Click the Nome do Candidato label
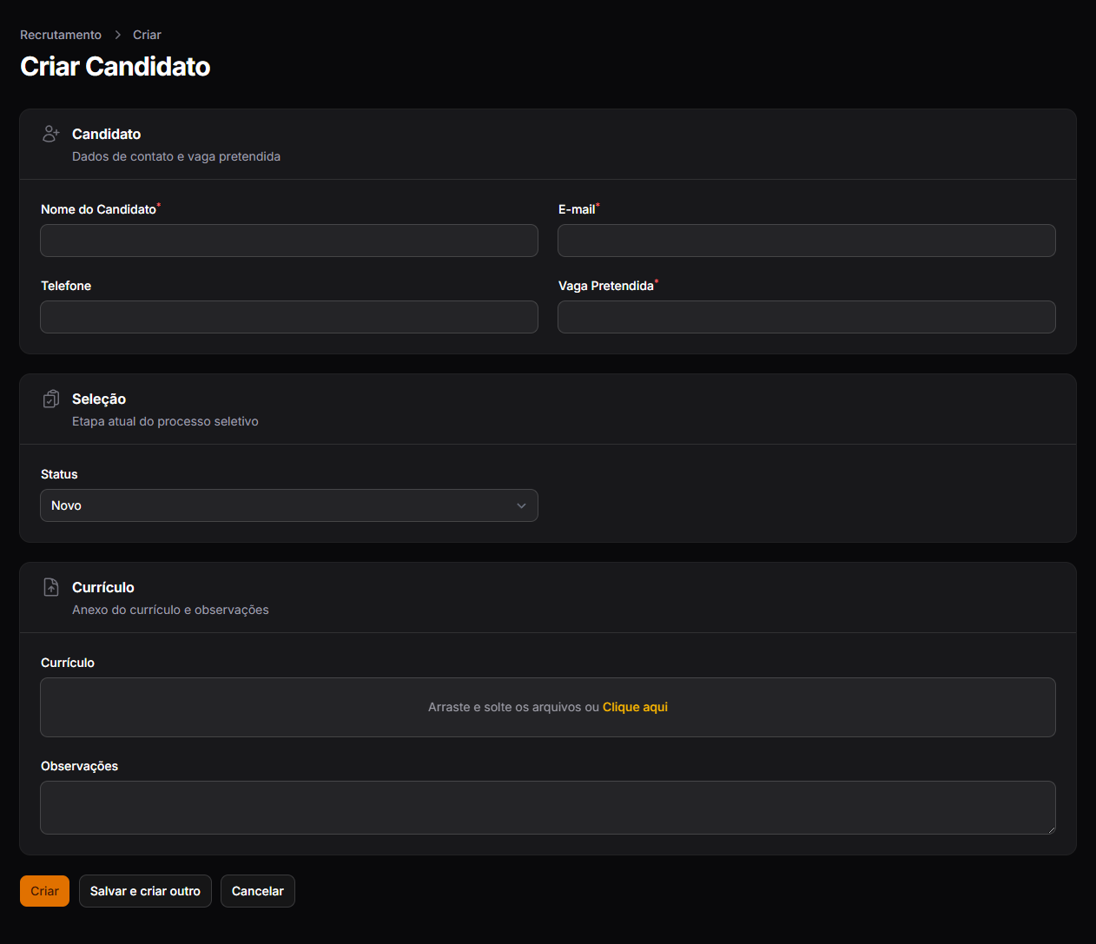The image size is (1096, 944). pos(98,209)
